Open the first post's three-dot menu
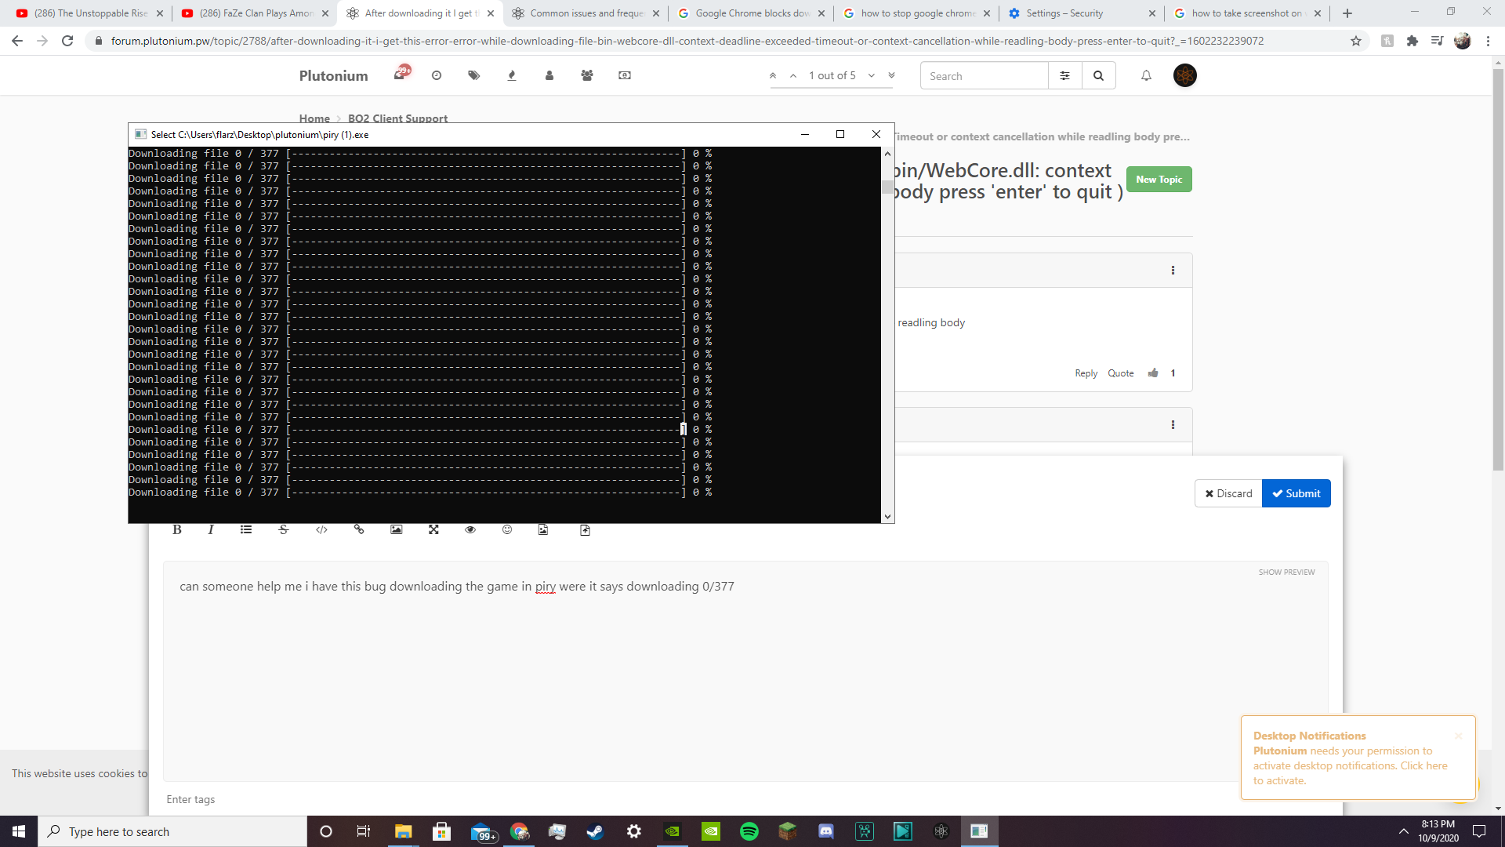The height and width of the screenshot is (847, 1505). pos(1173,271)
